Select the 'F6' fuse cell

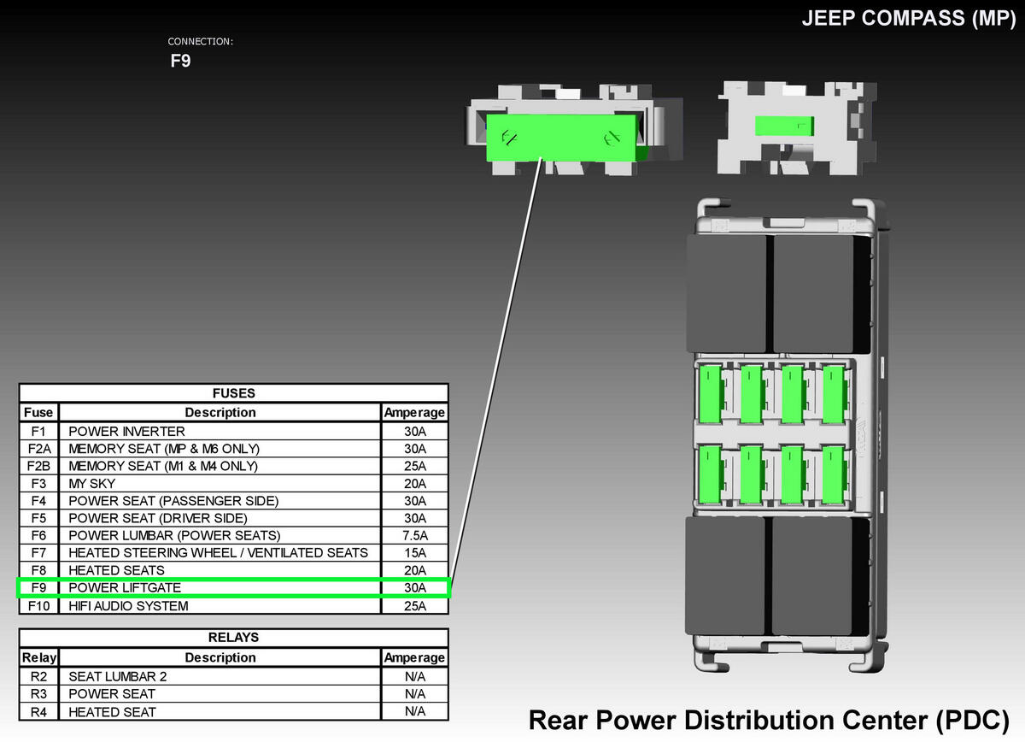[x=38, y=535]
